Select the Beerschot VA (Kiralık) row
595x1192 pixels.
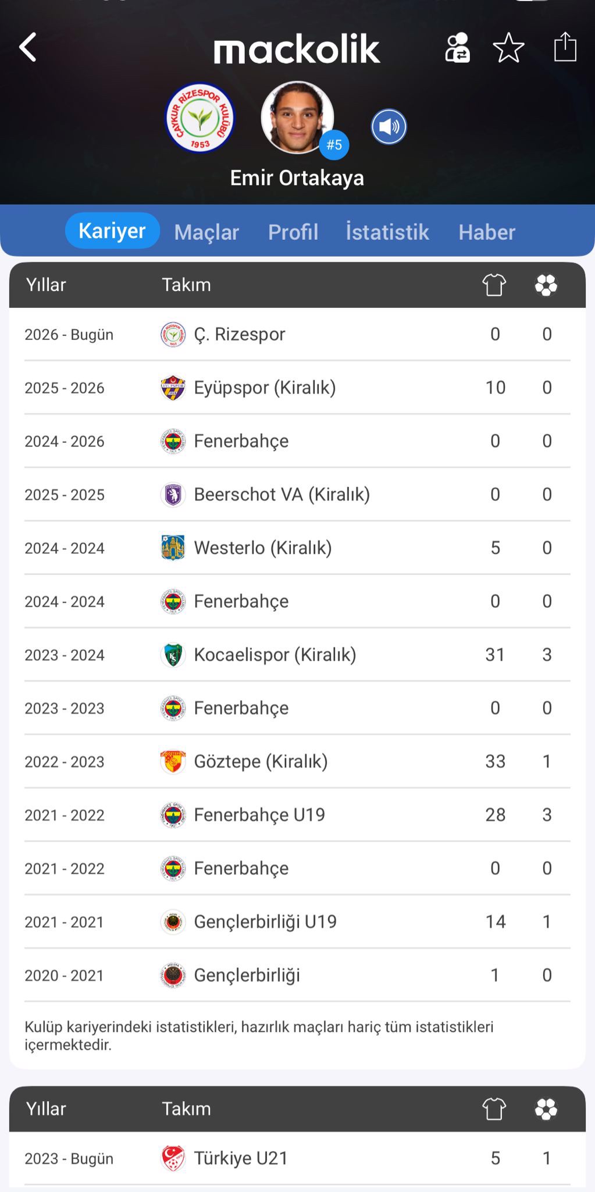(282, 495)
